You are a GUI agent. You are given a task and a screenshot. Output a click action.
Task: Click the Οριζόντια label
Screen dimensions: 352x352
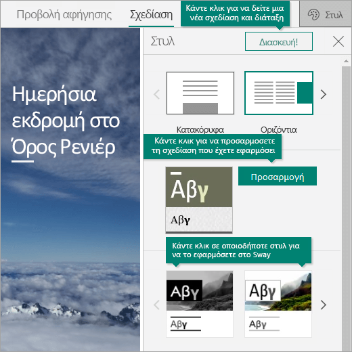279,130
